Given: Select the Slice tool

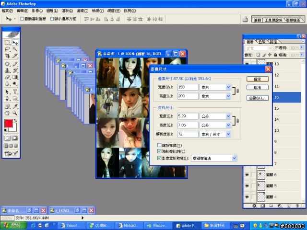Looking at the screenshot, I should [15, 56].
